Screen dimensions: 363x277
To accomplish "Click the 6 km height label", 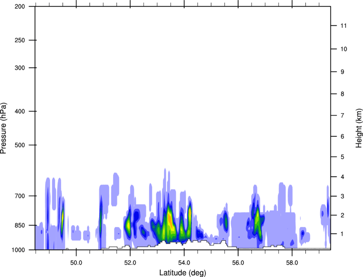I will [x=343, y=136].
